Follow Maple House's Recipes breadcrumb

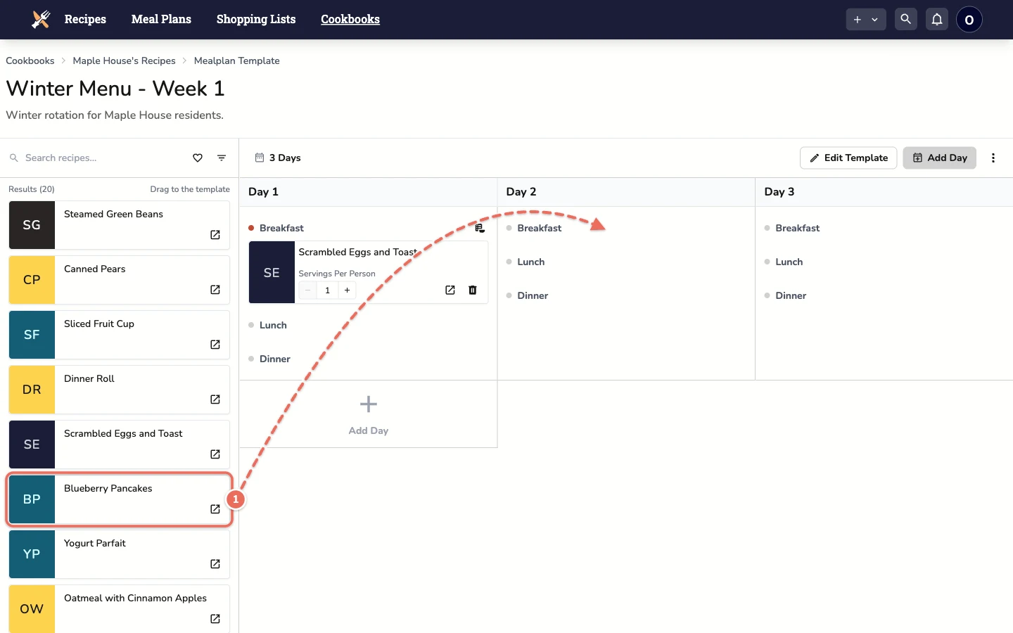pos(124,60)
